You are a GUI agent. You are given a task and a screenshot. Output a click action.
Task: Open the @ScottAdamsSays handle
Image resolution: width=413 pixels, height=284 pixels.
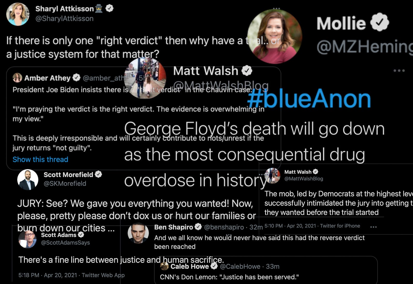65,242
